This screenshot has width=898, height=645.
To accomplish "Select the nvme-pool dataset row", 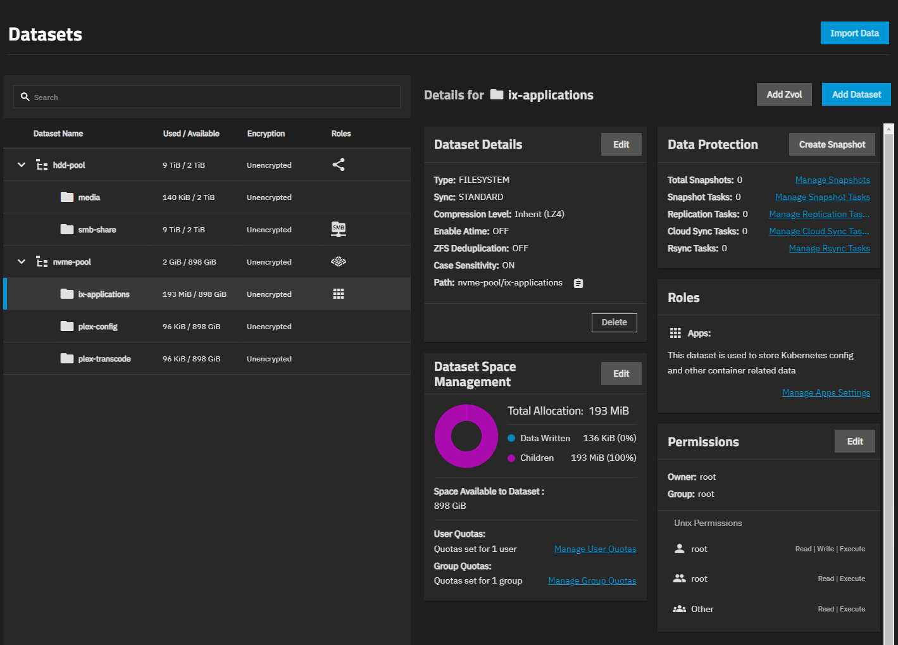I will tap(207, 261).
